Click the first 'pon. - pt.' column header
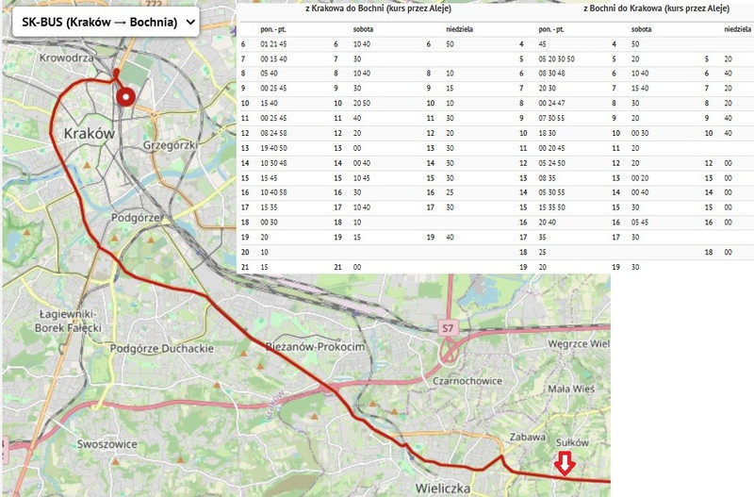 point(275,29)
